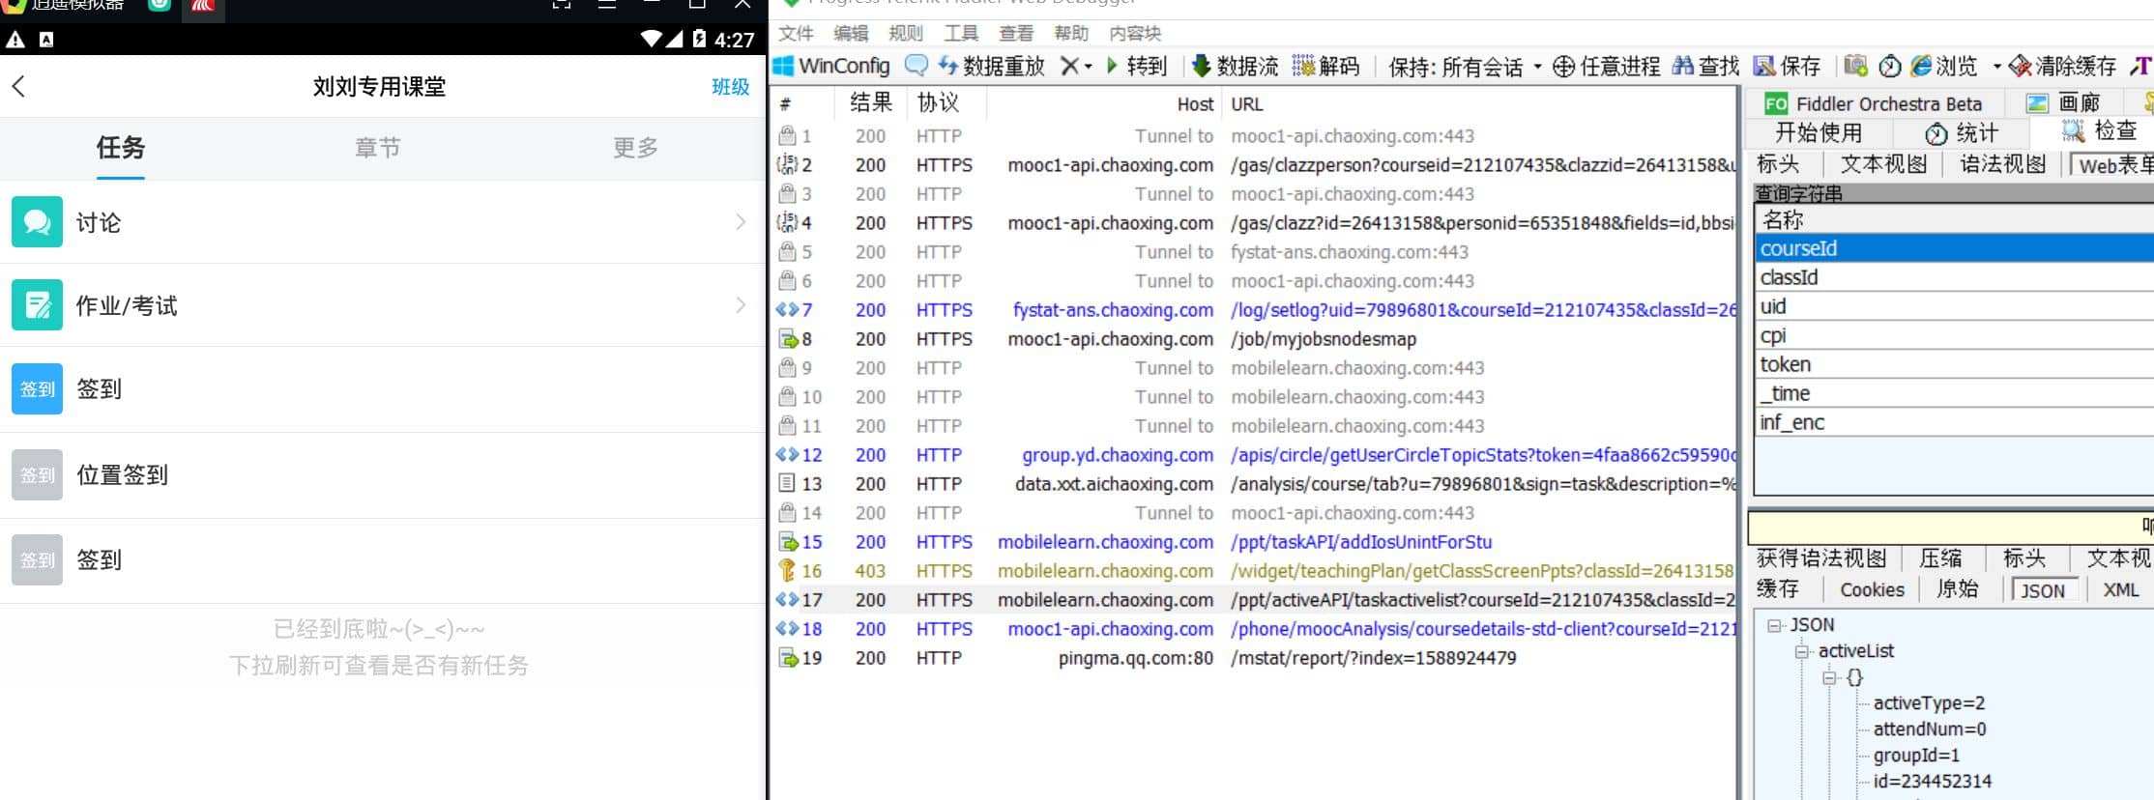Image resolution: width=2154 pixels, height=800 pixels.
Task: Collapse the {} object node under activeList
Action: (1829, 677)
